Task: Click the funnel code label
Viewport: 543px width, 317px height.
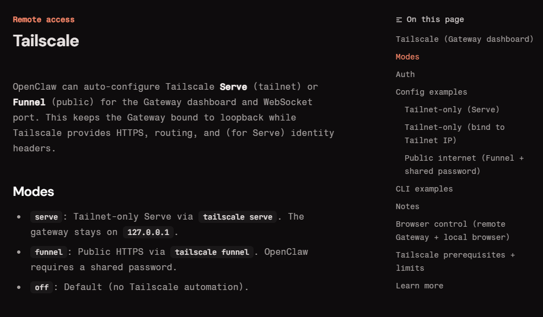Action: (49, 252)
